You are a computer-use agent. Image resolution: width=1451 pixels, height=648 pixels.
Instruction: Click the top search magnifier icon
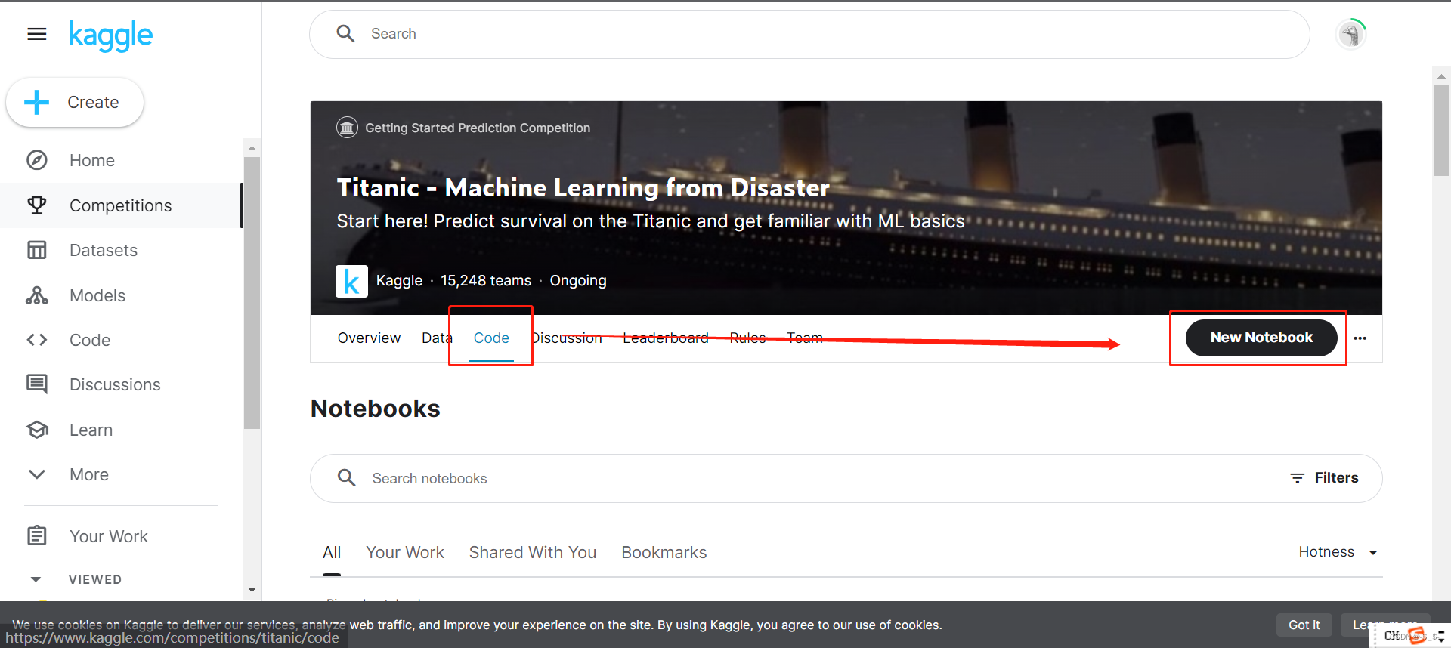coord(345,33)
